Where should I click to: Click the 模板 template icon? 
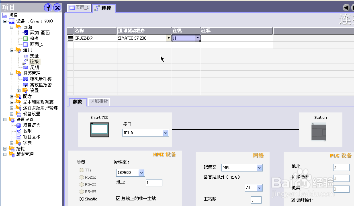coord(25,39)
